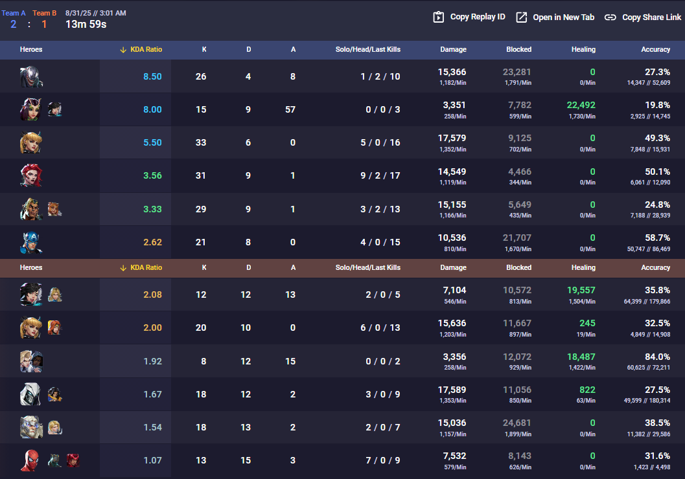Sort by Accuracy in blue header

click(x=655, y=49)
